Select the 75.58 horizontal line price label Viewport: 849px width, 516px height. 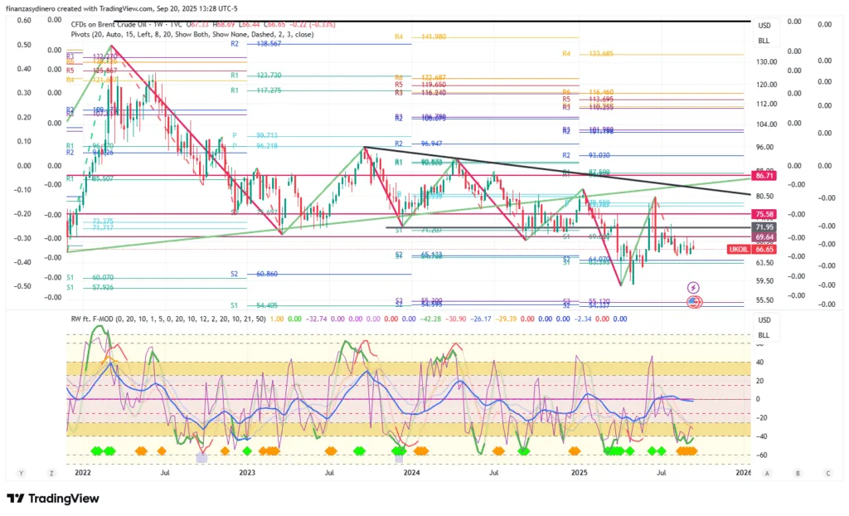pos(764,215)
